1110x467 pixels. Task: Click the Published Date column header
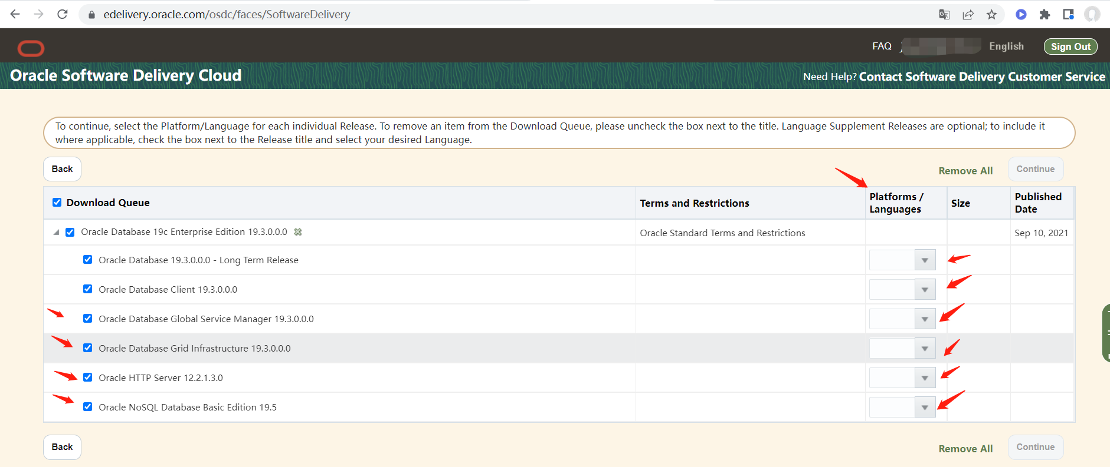point(1038,203)
